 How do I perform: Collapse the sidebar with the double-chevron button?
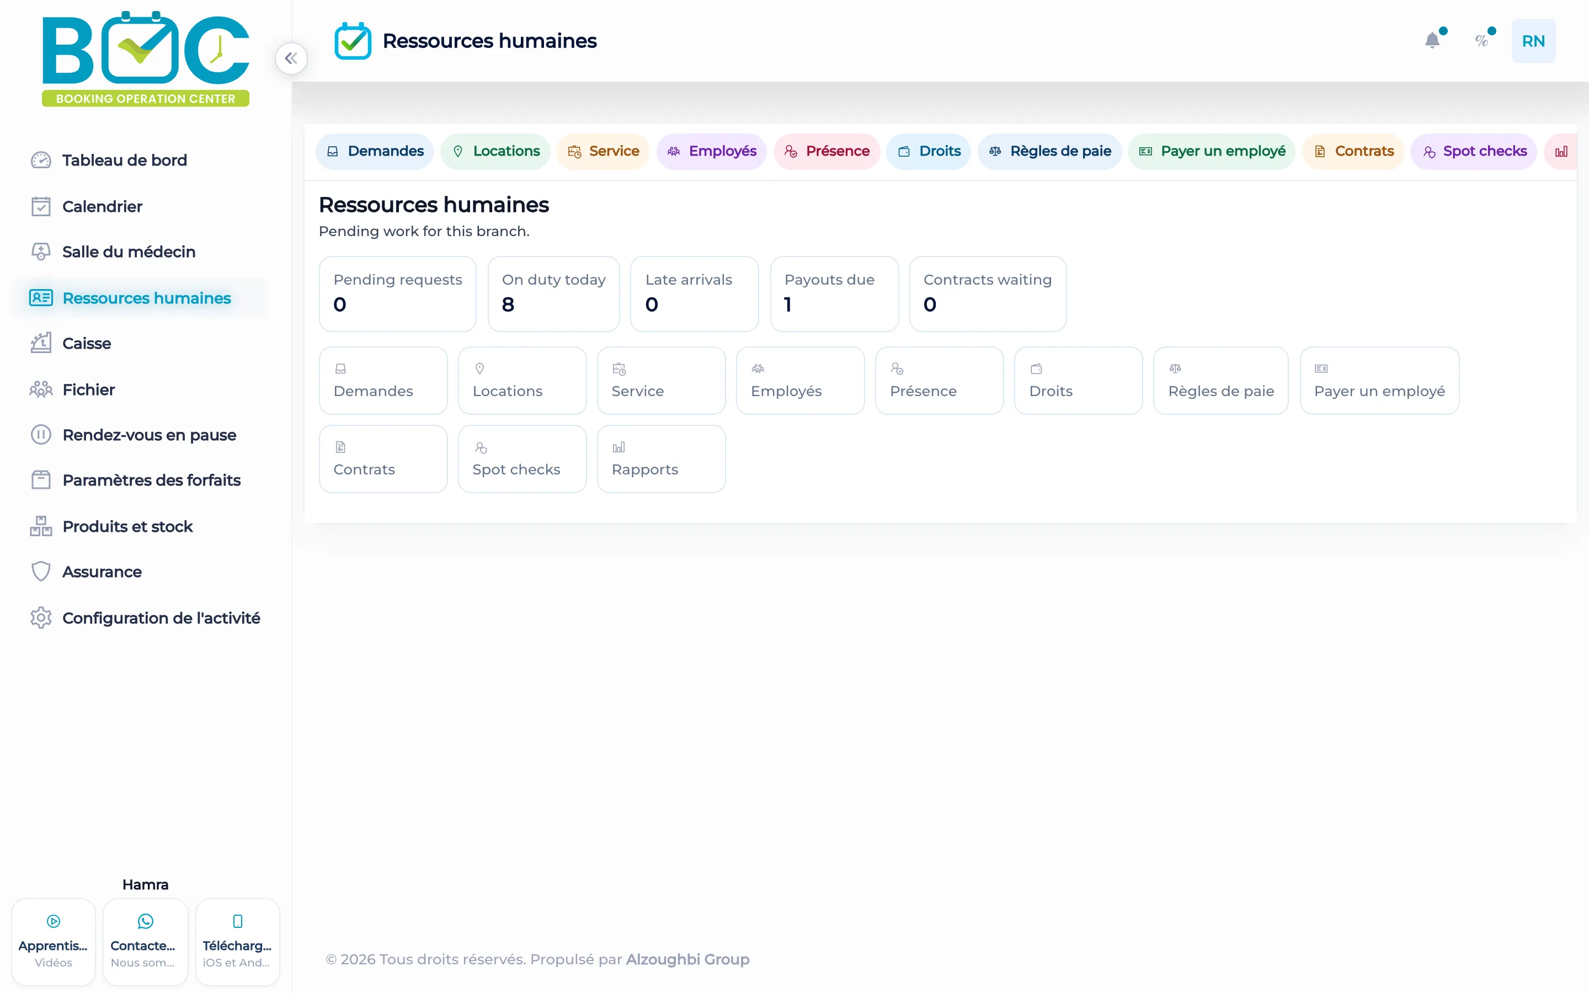point(291,58)
